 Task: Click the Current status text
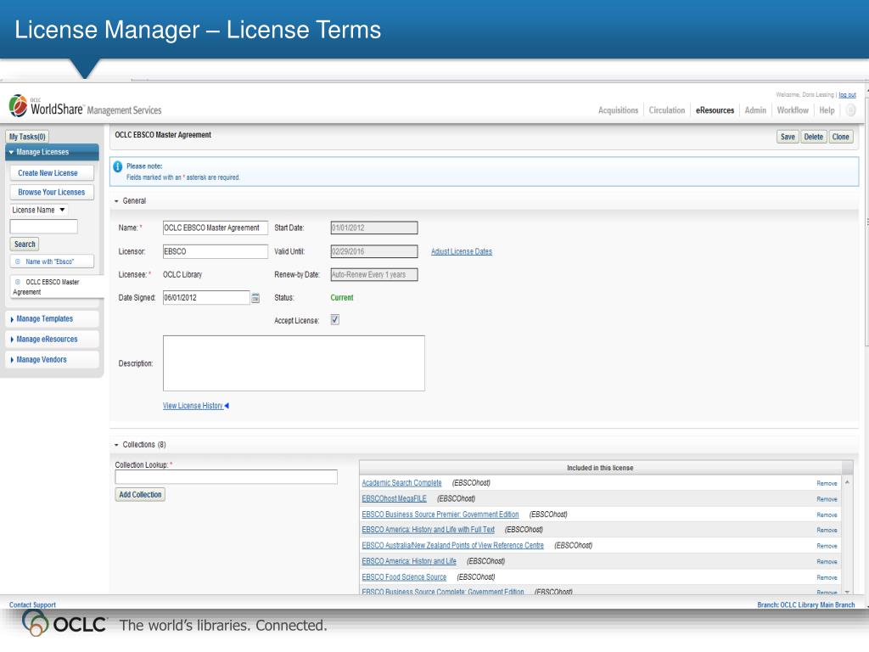[342, 298]
